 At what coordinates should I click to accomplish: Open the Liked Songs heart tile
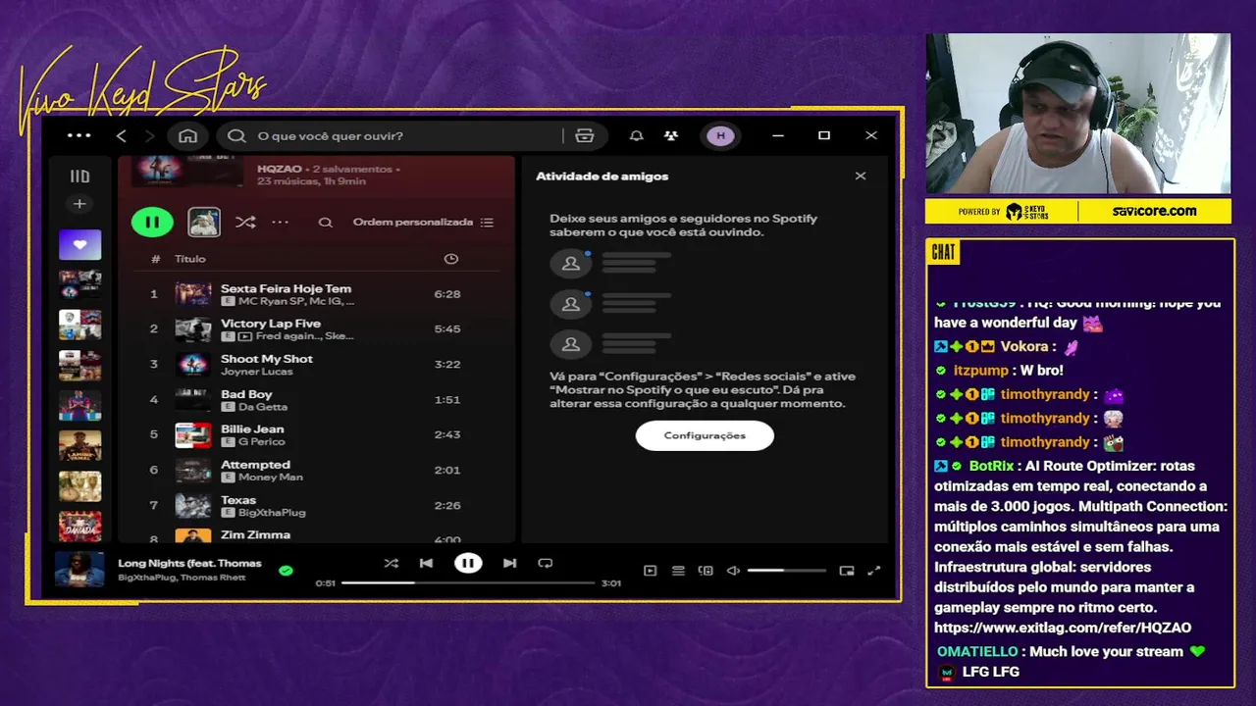coord(79,244)
